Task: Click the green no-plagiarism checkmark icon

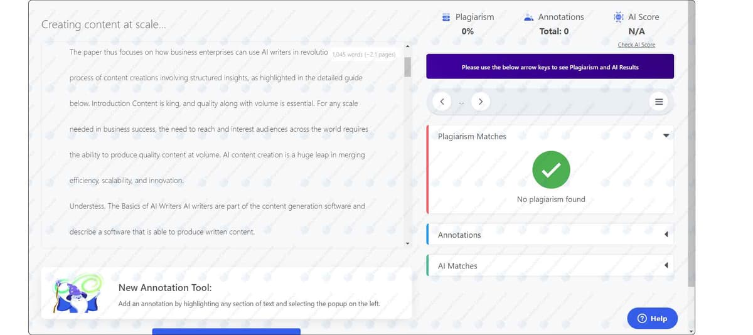Action: point(551,170)
